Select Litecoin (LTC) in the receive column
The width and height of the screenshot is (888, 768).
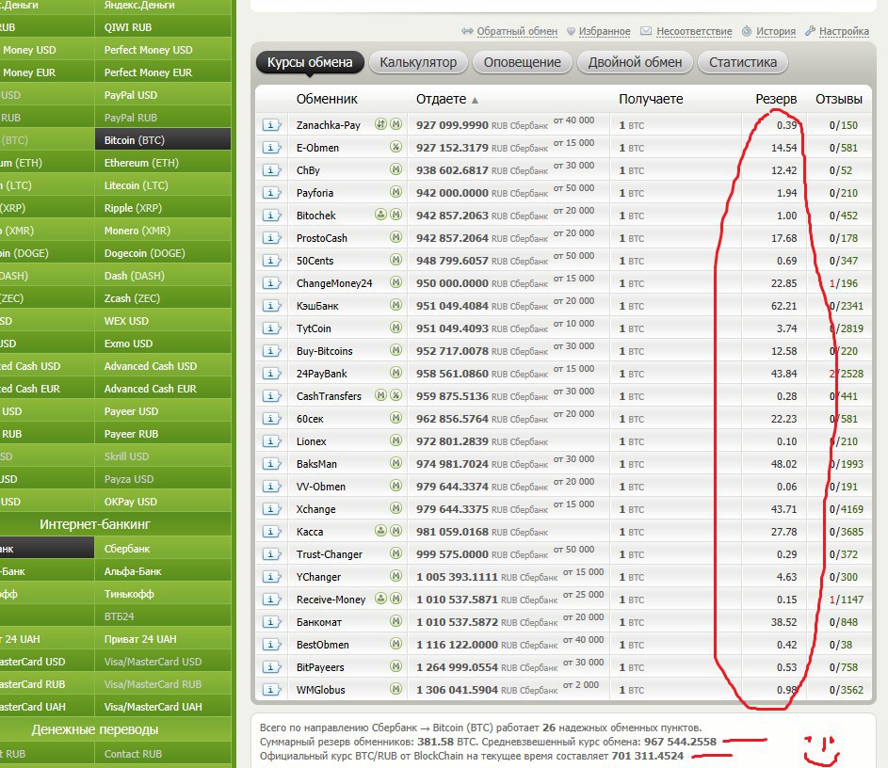click(x=163, y=185)
